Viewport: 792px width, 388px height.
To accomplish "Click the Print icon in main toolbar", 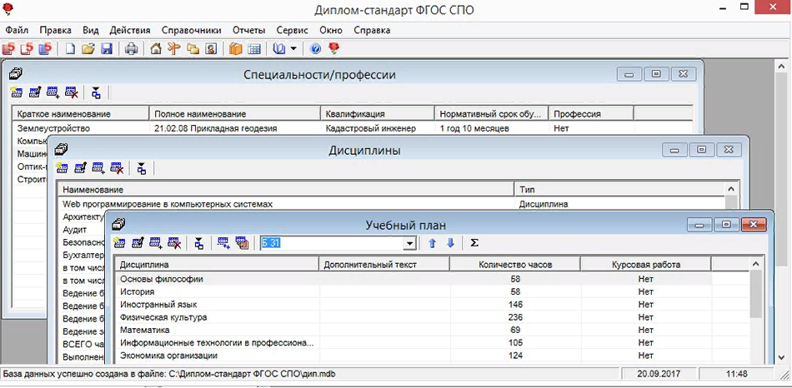I will tap(131, 48).
